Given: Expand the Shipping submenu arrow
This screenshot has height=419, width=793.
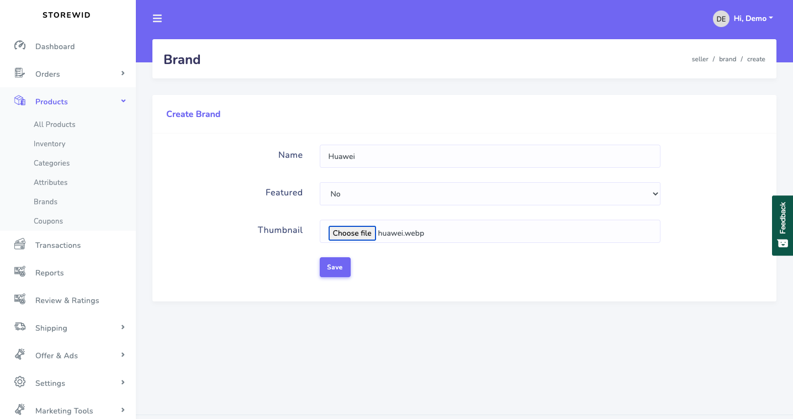Looking at the screenshot, I should 123,327.
